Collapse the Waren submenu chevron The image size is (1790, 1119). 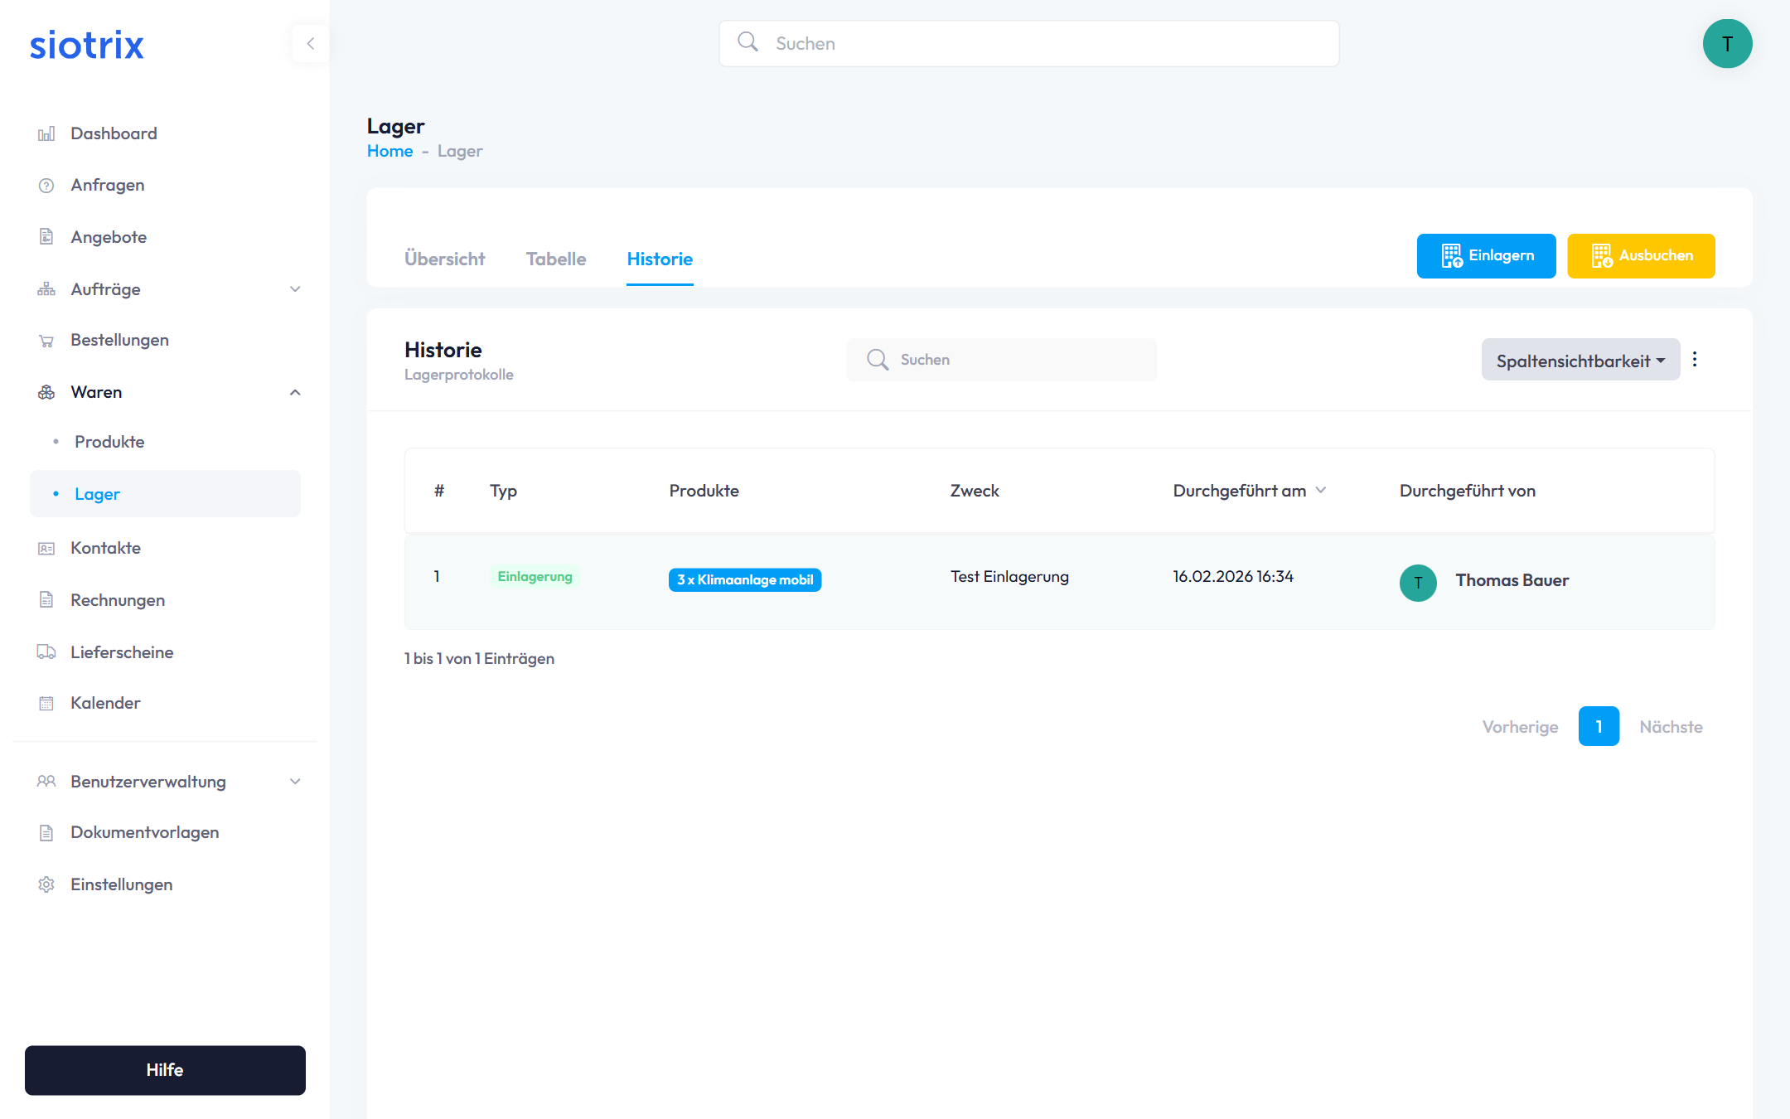(295, 392)
